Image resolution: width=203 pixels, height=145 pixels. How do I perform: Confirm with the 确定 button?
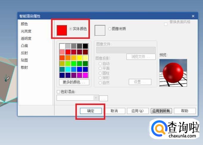pos(91,111)
